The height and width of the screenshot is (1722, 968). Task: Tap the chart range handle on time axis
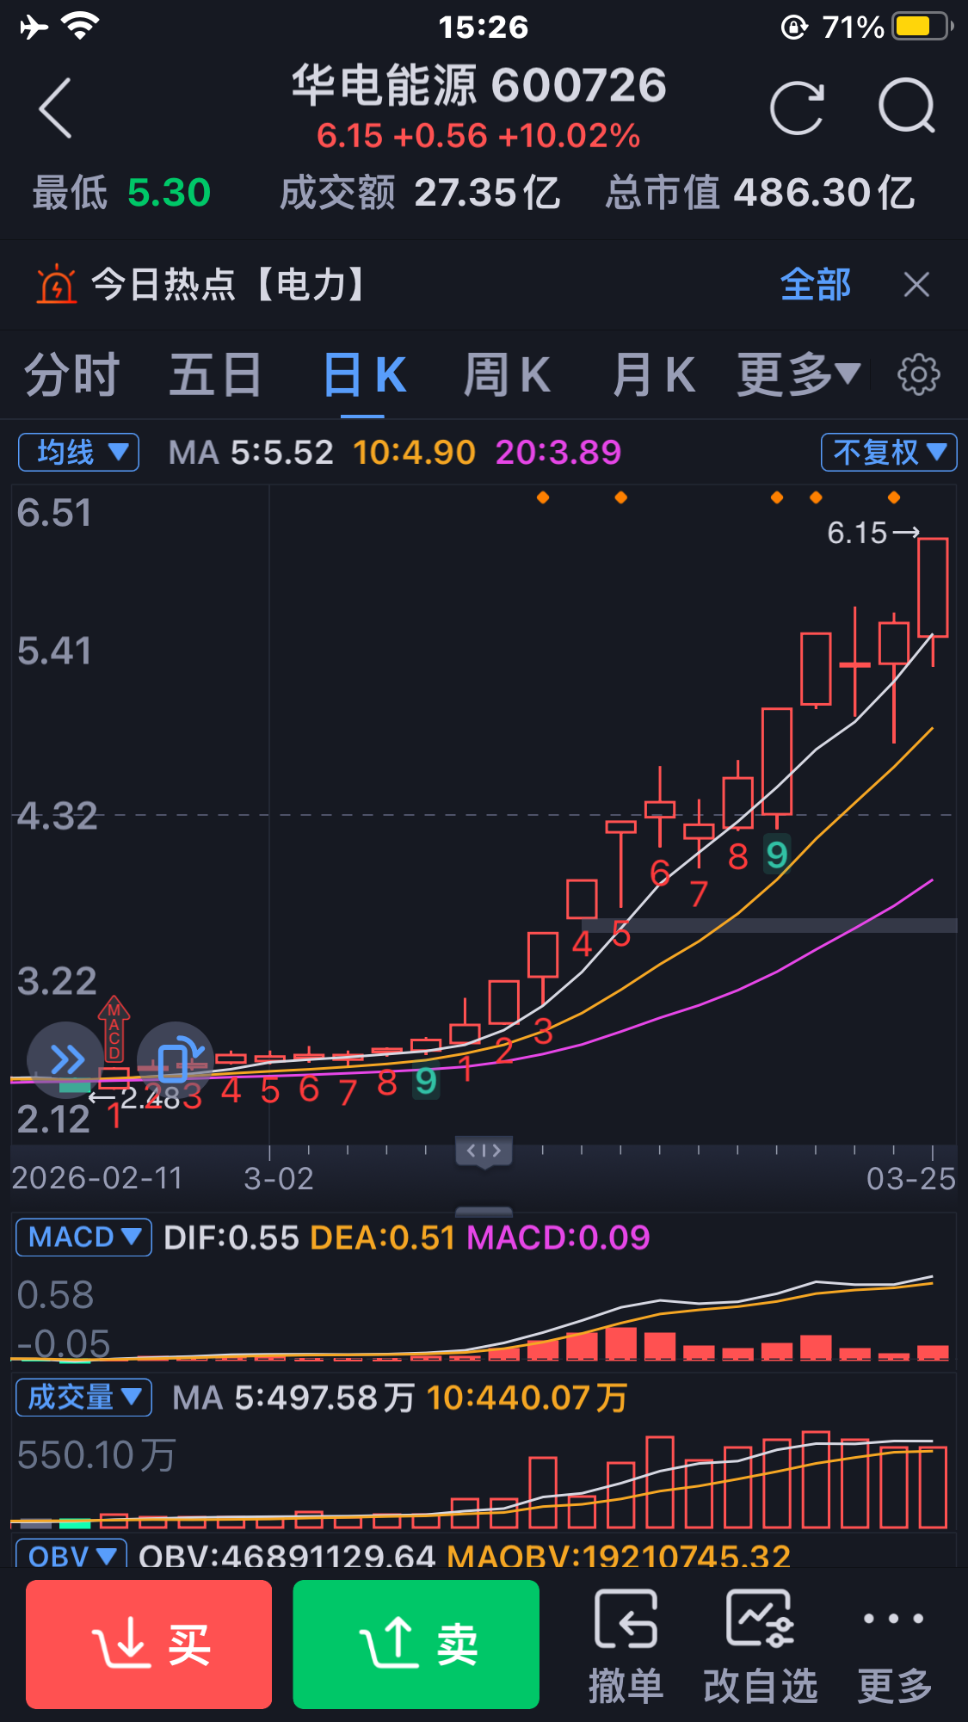(484, 1151)
